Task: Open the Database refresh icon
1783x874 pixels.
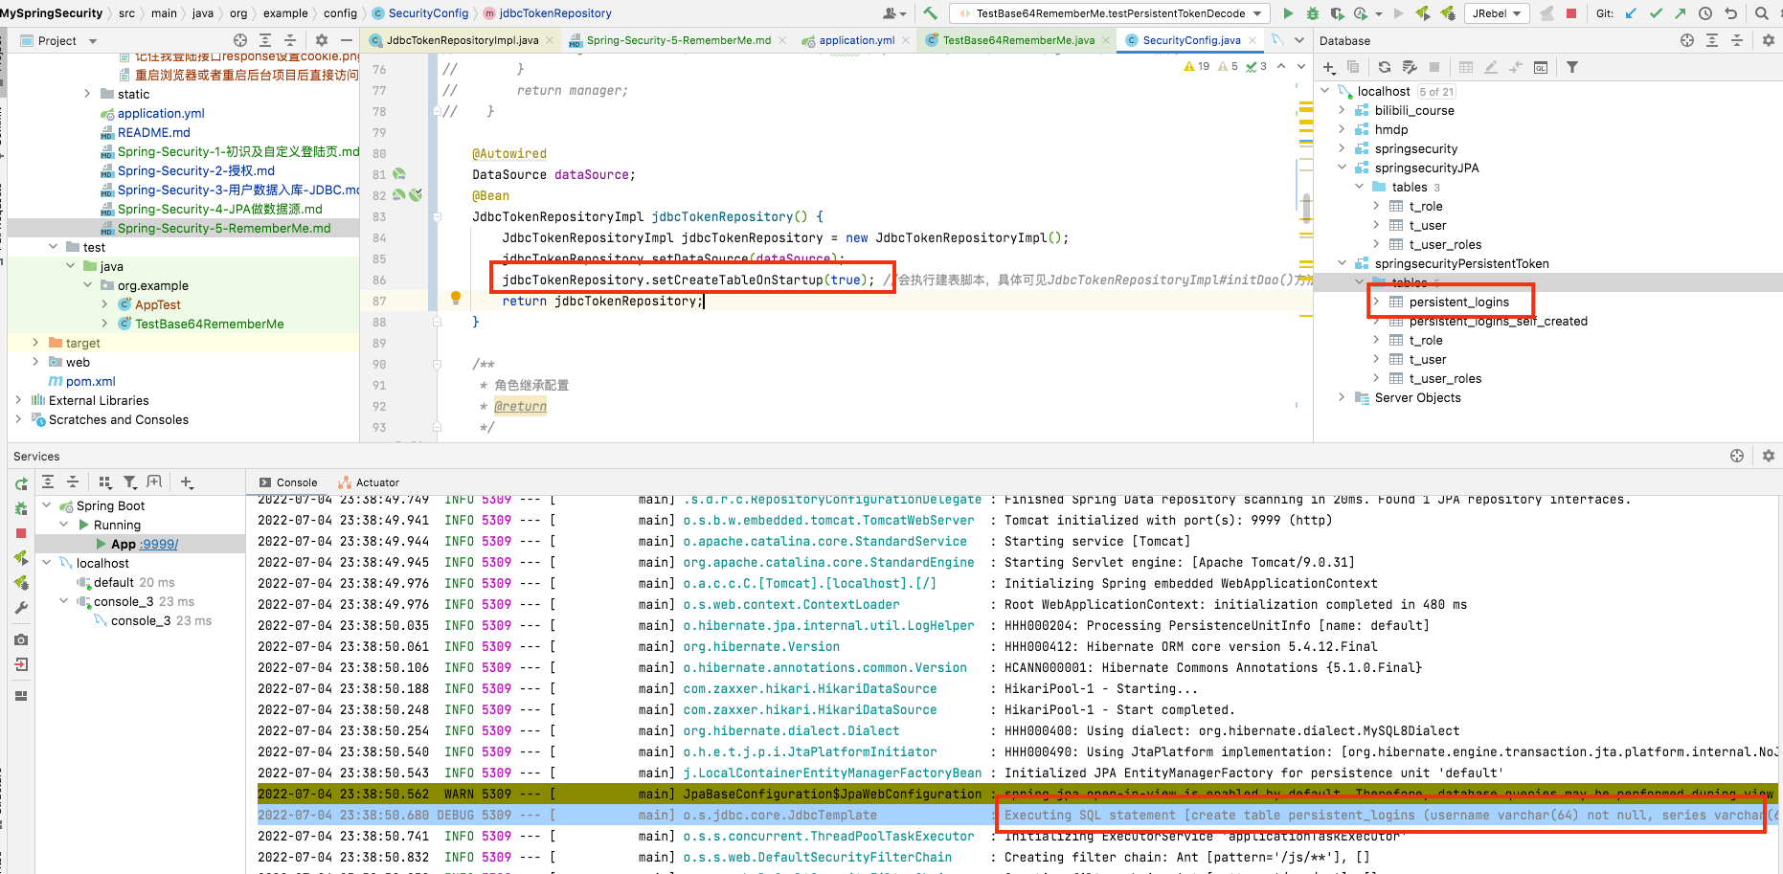Action: click(1384, 67)
